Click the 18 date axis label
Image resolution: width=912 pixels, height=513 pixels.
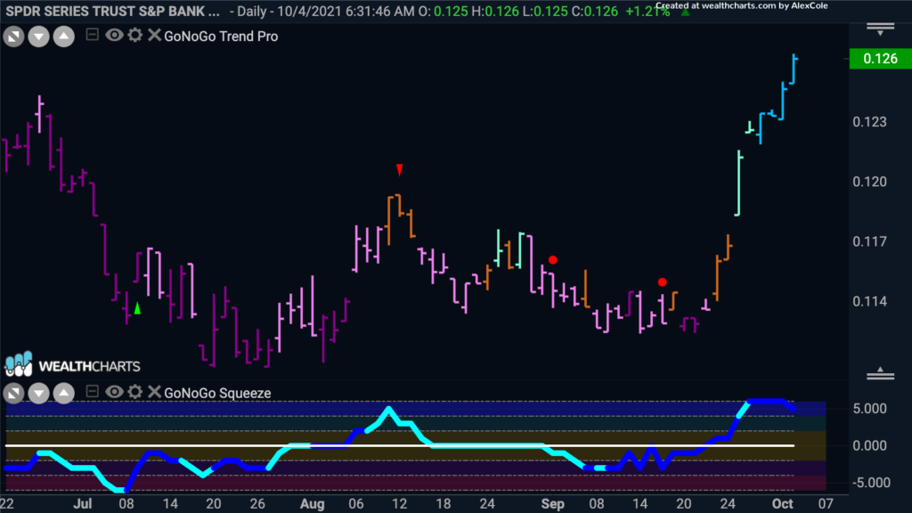(444, 504)
